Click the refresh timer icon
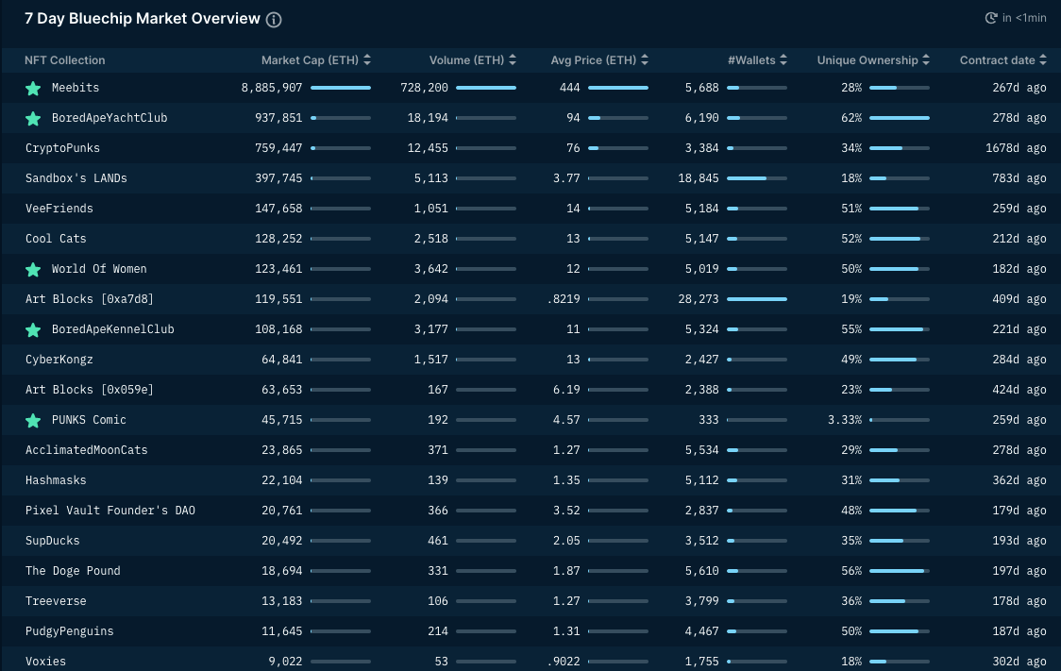The image size is (1061, 671). click(990, 18)
